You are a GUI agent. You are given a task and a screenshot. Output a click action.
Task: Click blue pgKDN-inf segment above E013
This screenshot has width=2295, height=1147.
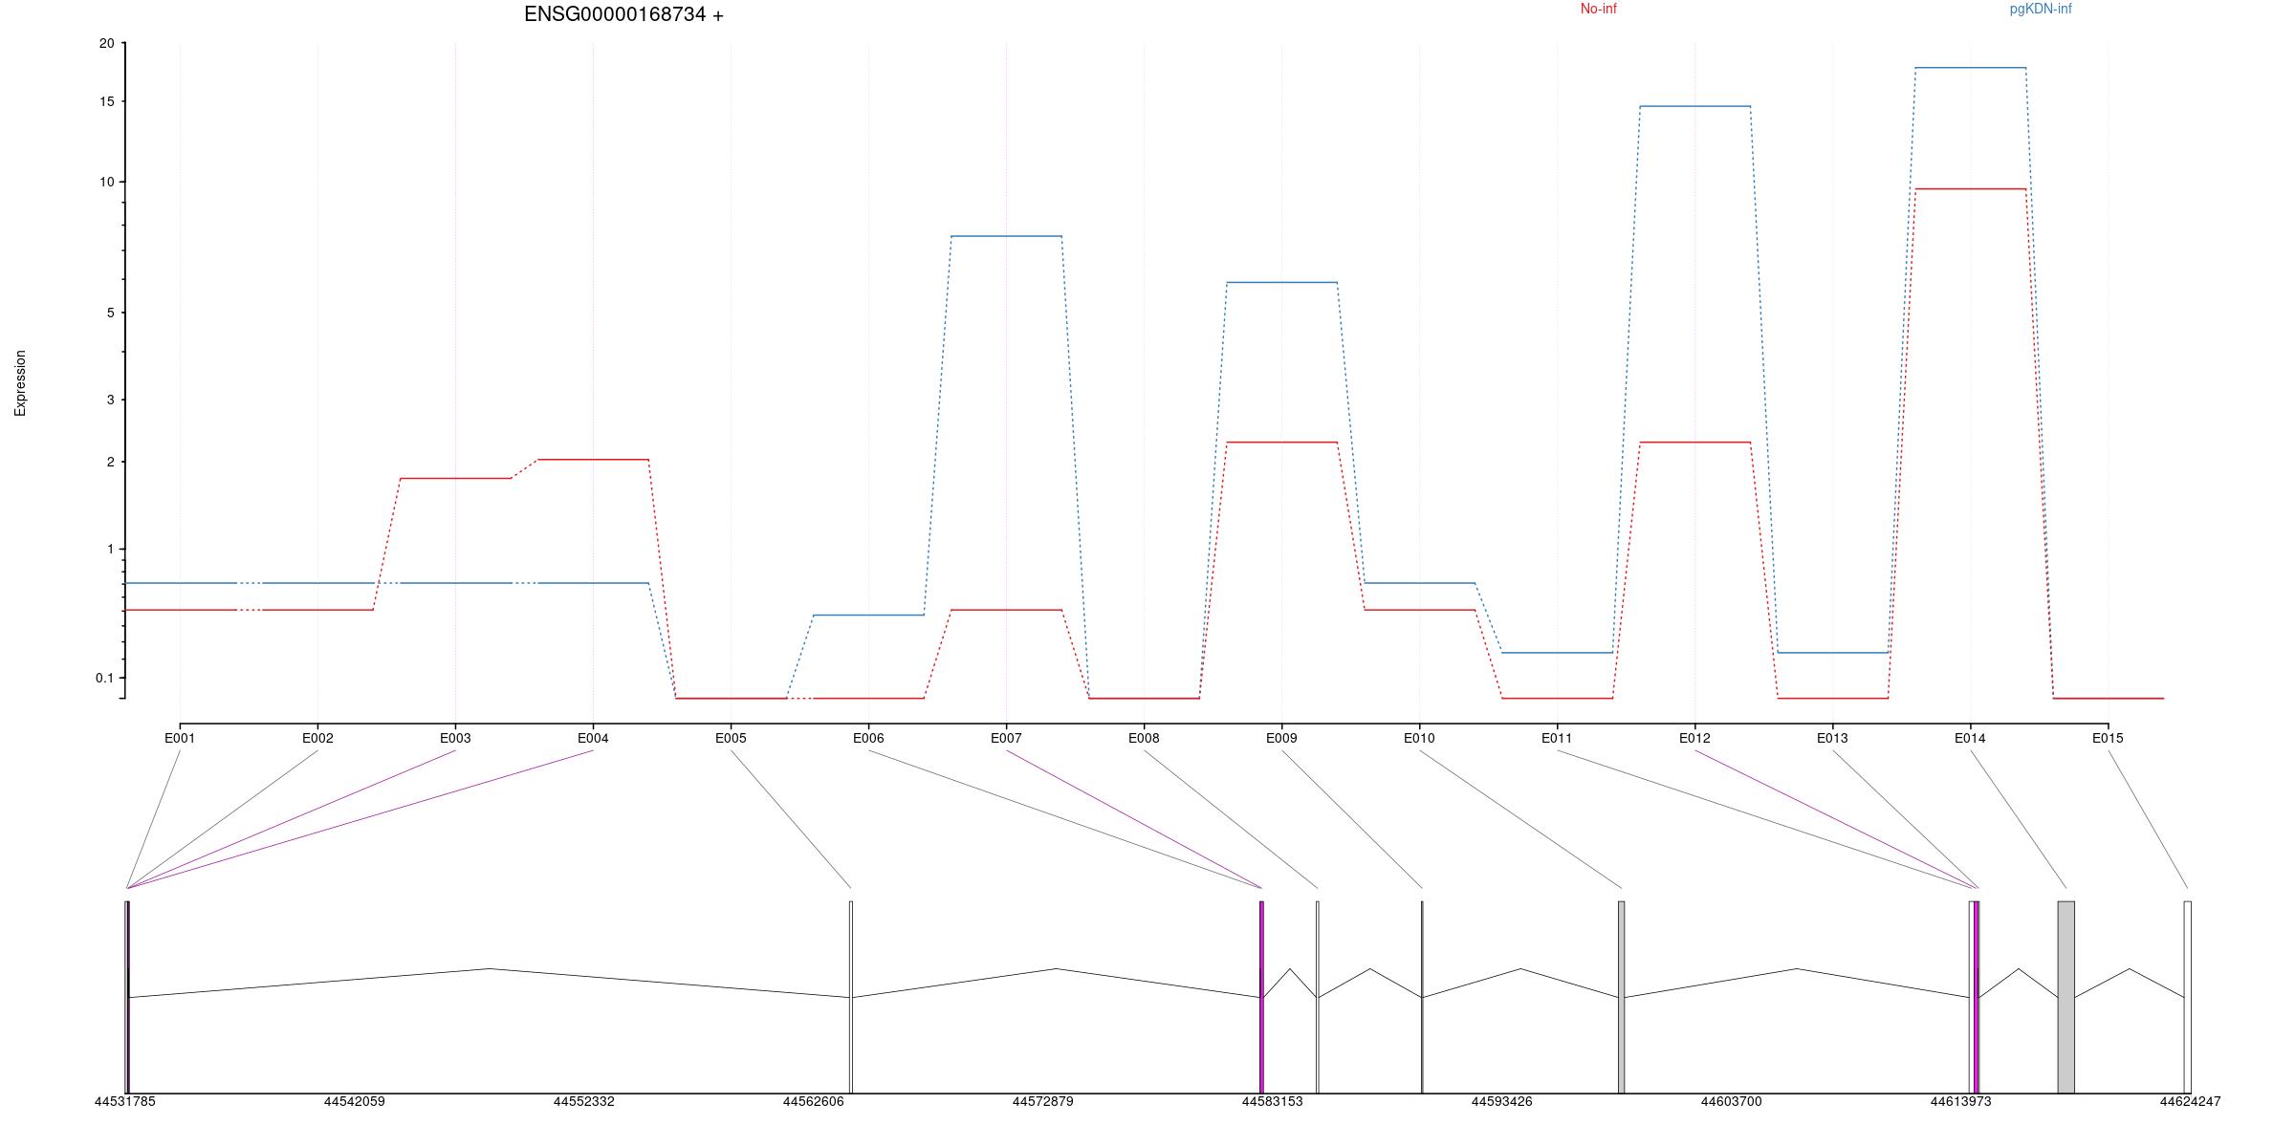[1832, 653]
